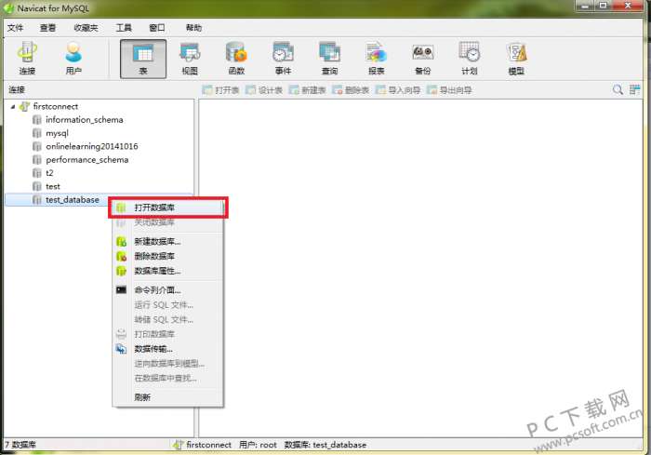Click the mysql database icon
This screenshot has width=651, height=455.
(37, 133)
